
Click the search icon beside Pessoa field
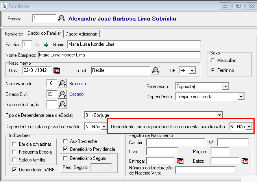(62, 18)
